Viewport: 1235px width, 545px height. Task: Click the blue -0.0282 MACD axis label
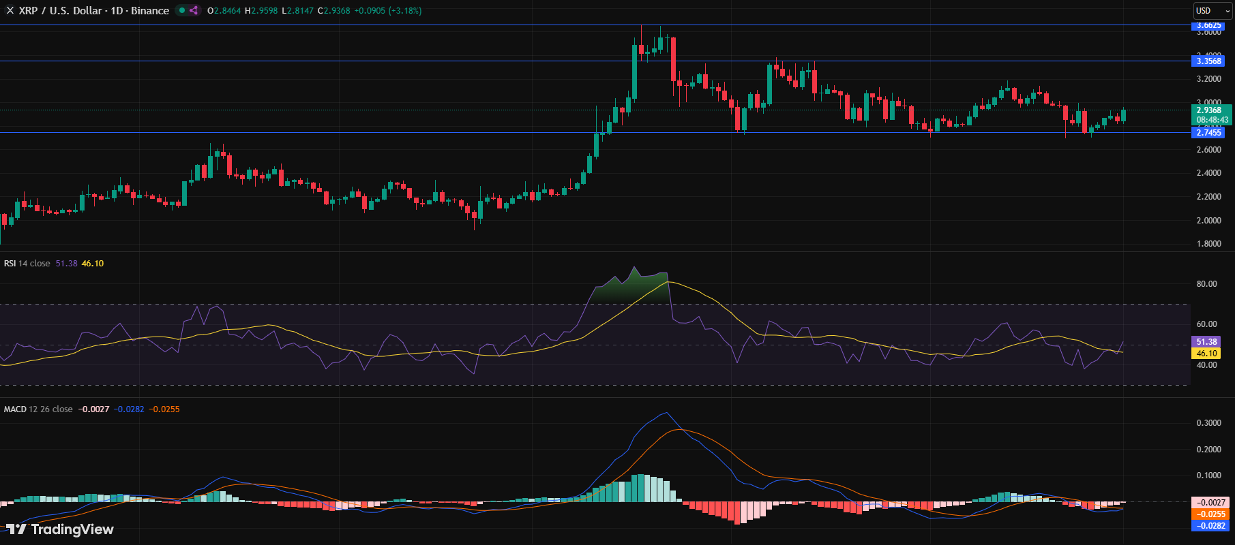(1209, 526)
